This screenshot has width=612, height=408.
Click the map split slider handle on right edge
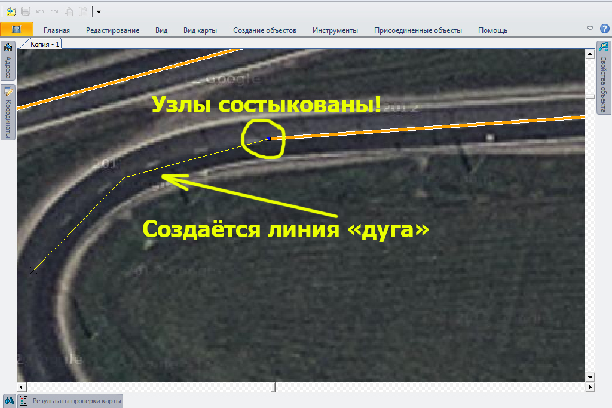[590, 97]
